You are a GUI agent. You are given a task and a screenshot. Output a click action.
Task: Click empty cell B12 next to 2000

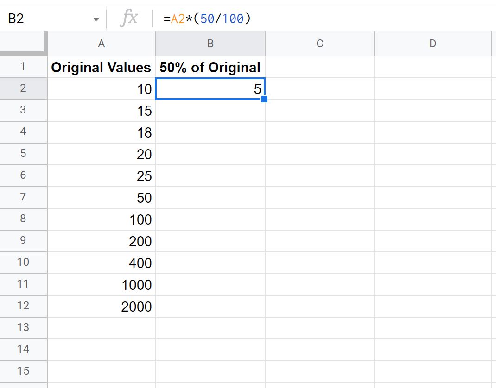pos(210,307)
